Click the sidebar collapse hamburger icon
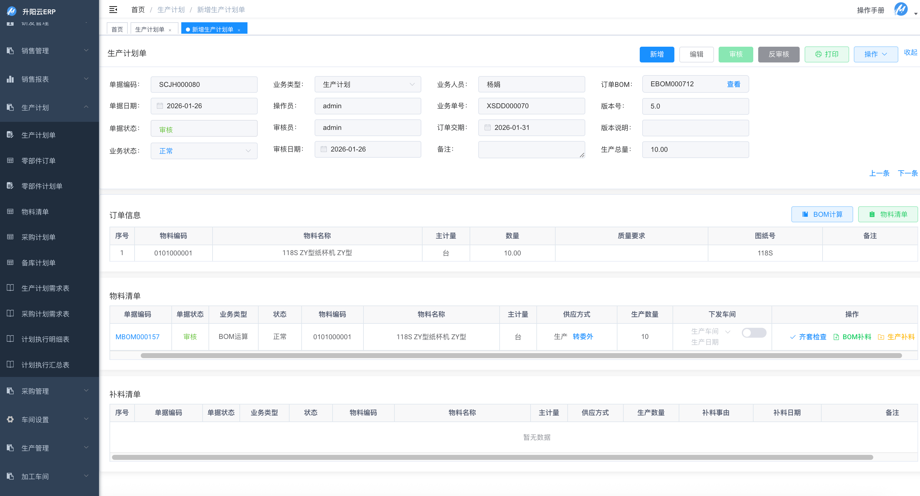The width and height of the screenshot is (920, 496). point(113,10)
